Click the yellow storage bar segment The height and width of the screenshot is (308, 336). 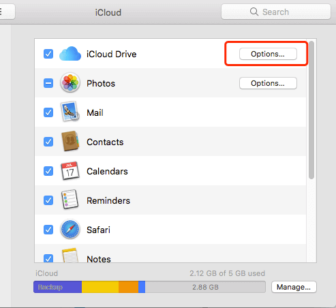coord(100,287)
